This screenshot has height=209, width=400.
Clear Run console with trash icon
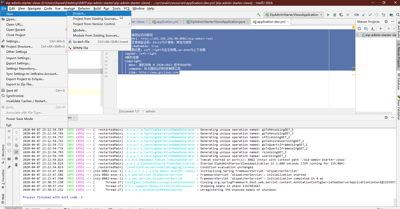coord(16,165)
